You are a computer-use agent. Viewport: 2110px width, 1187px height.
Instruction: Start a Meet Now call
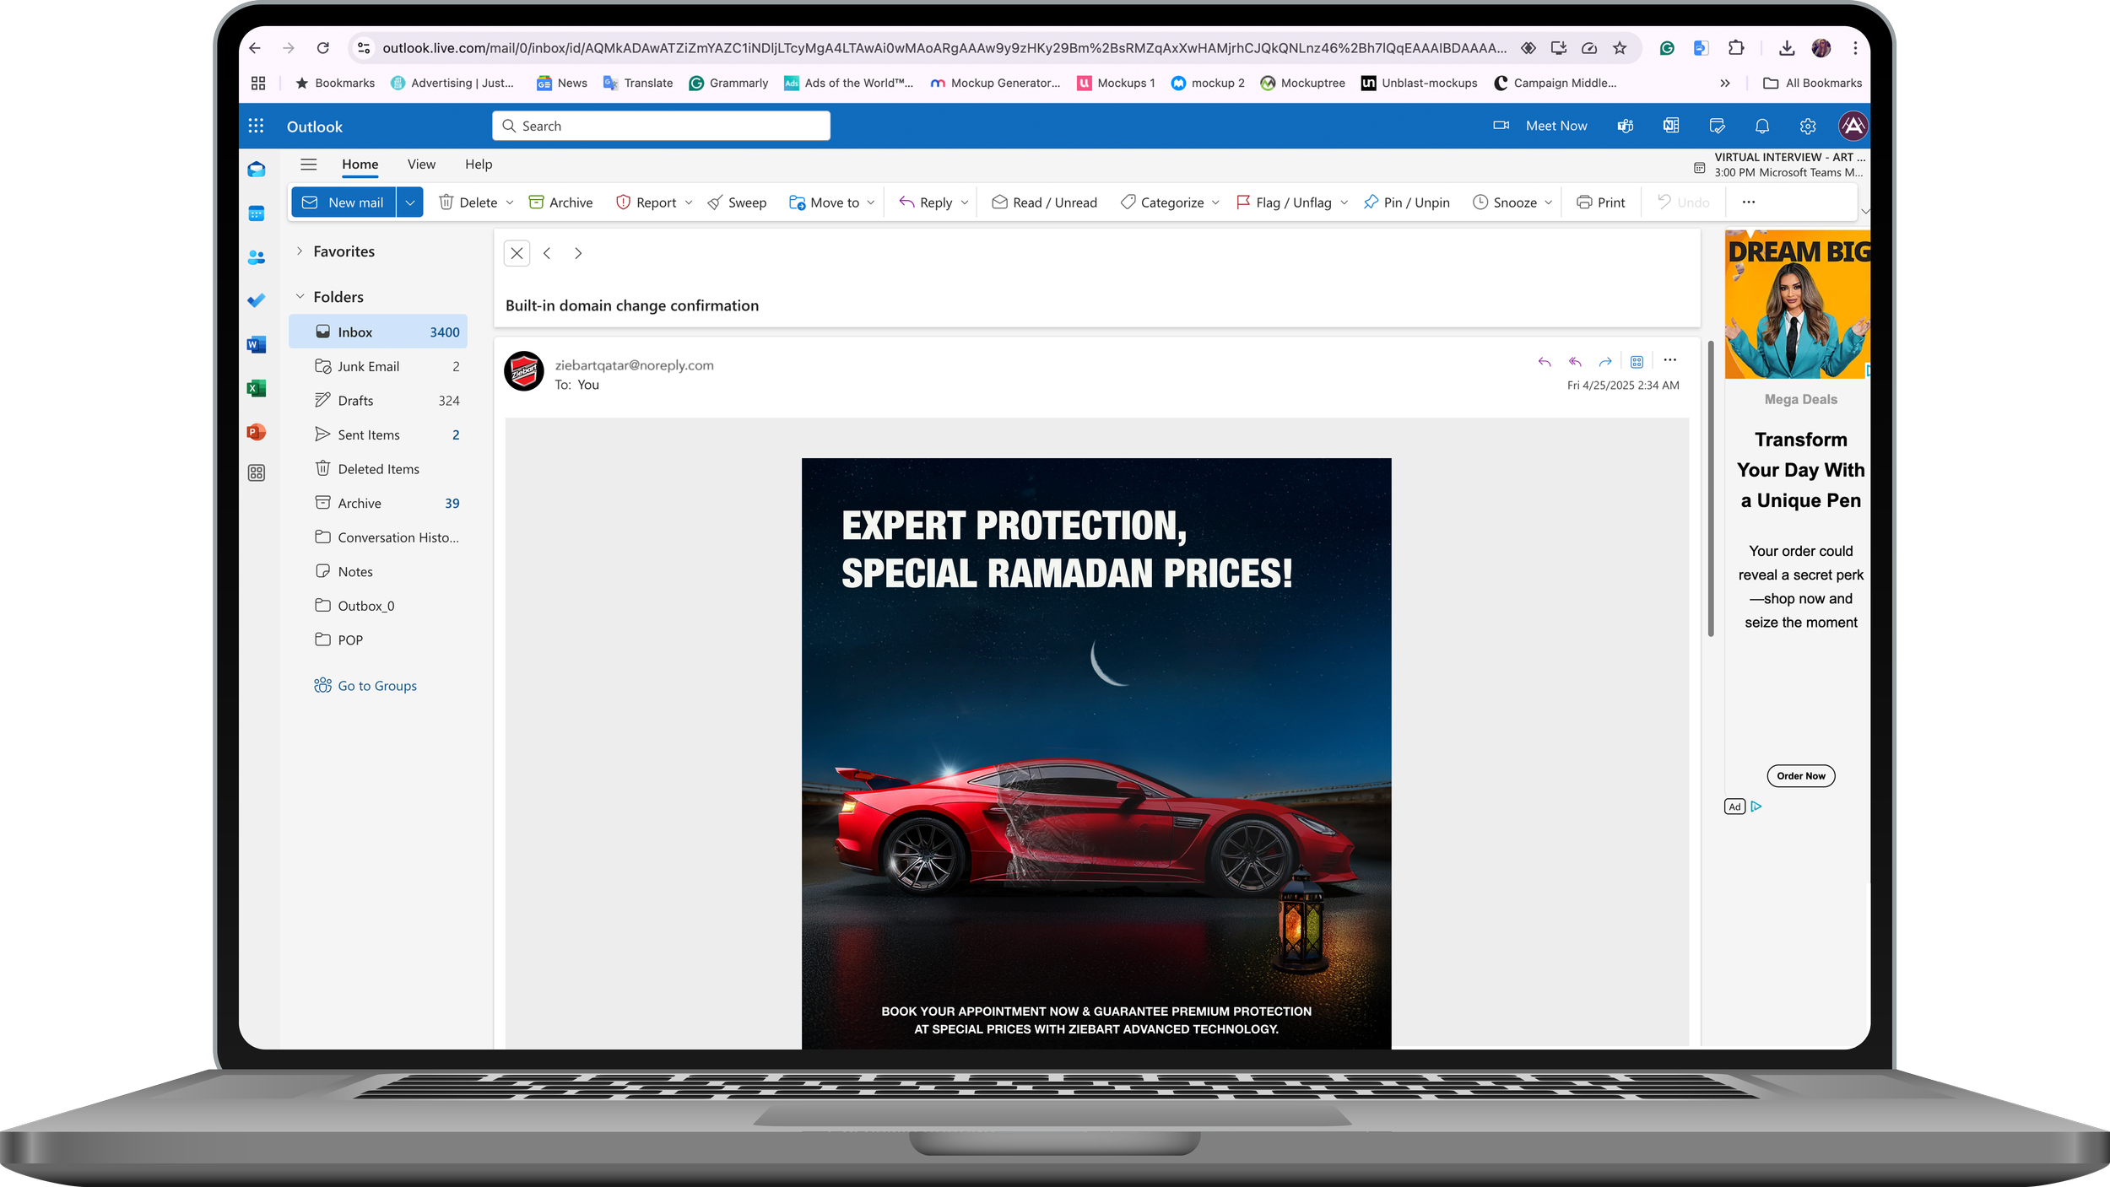coord(1540,126)
